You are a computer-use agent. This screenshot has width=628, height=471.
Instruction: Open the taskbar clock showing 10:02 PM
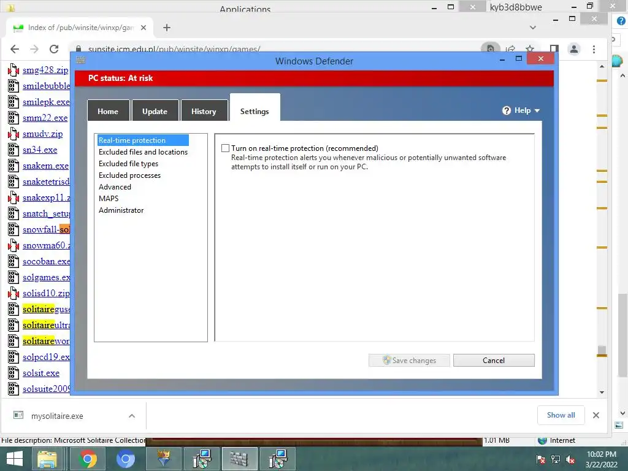(602, 459)
